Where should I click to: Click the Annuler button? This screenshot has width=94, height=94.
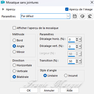49,90
